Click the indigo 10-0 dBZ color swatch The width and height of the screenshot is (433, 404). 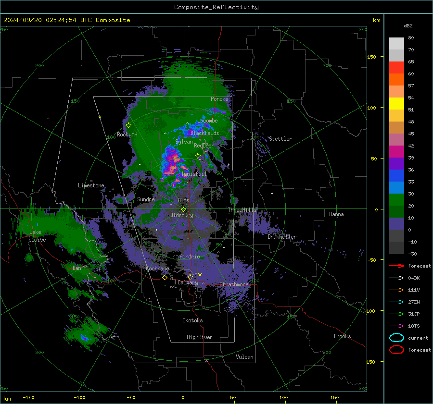(396, 224)
